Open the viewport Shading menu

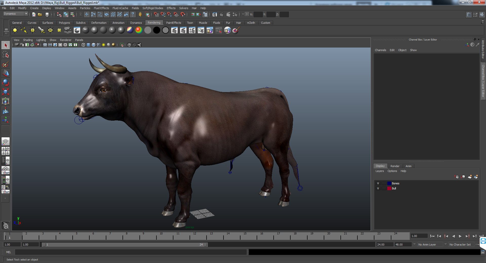(x=28, y=40)
